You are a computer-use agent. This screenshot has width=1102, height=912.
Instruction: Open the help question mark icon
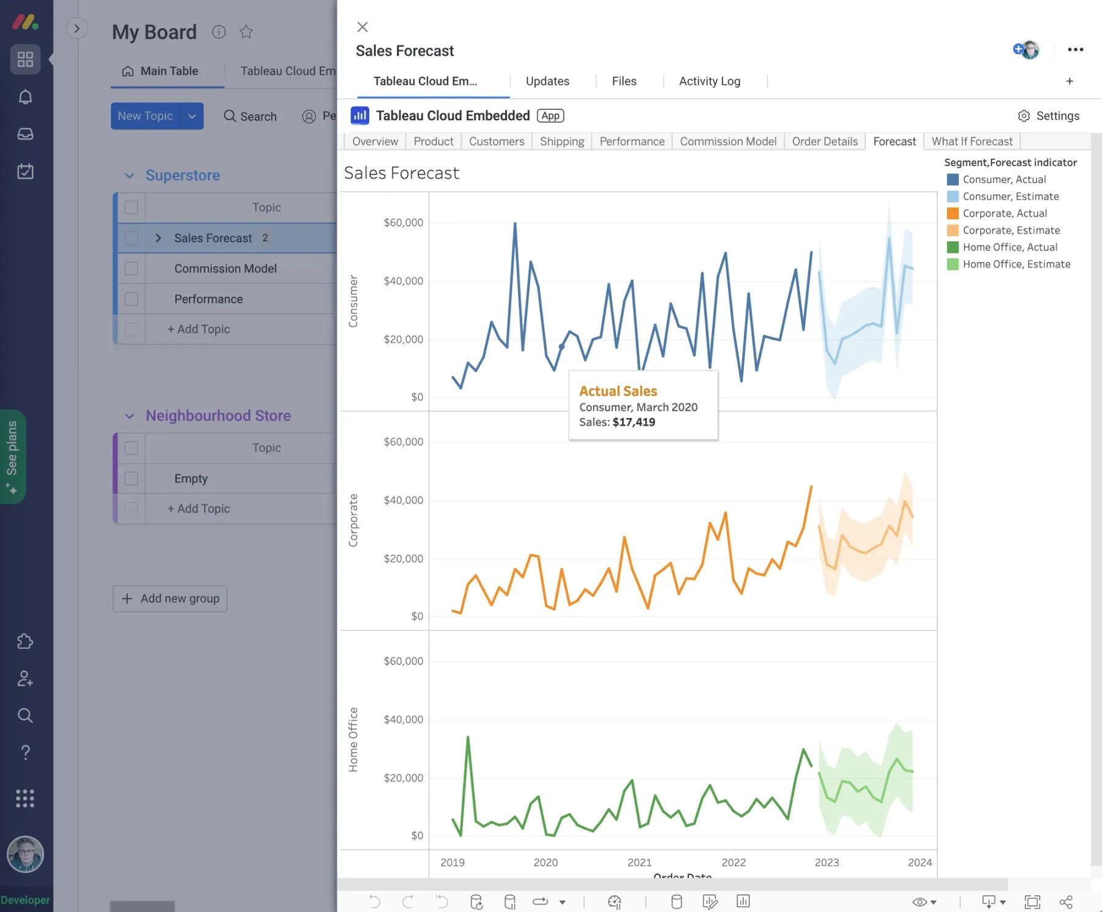click(25, 752)
